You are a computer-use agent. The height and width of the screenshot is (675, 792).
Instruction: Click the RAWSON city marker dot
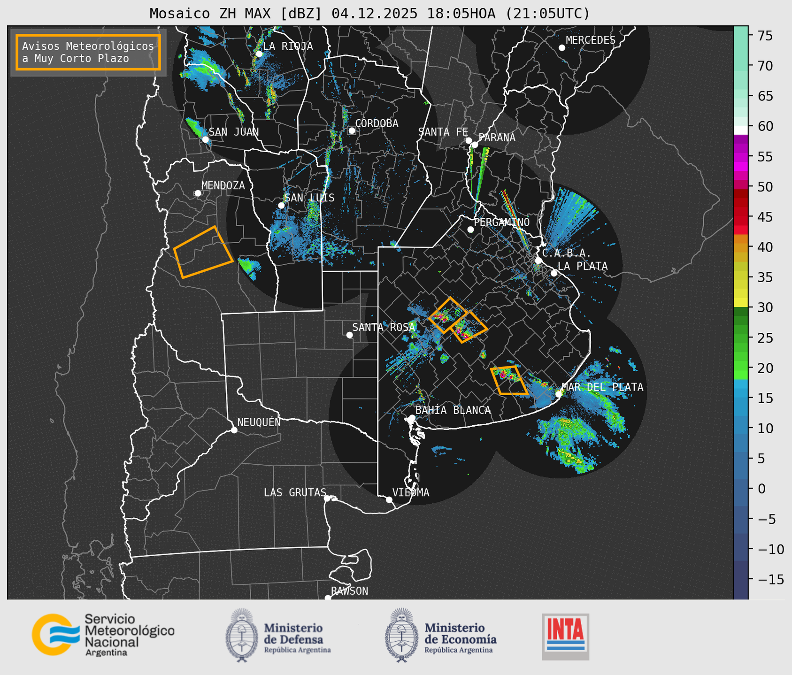point(328,598)
